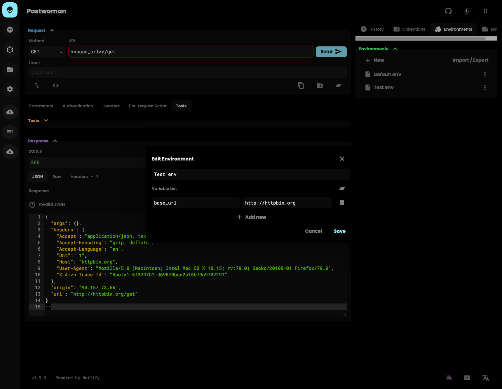Viewport: 502px width, 389px height.
Task: Edit the http://httpbin.org value field
Action: 287,203
